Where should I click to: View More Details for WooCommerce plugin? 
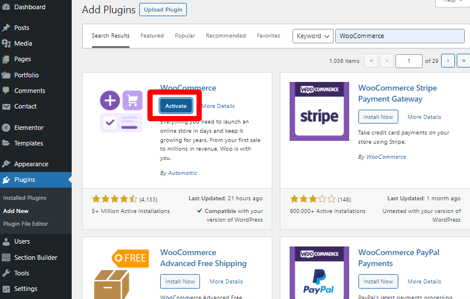pyautogui.click(x=218, y=106)
